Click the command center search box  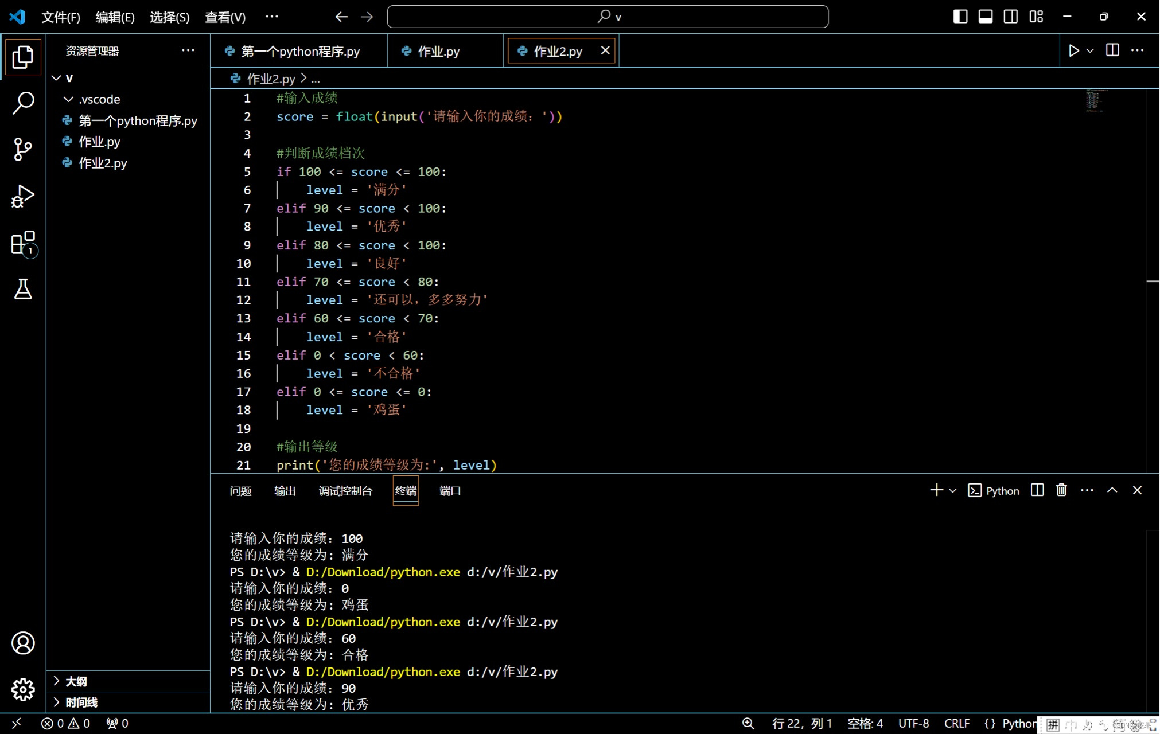(608, 17)
